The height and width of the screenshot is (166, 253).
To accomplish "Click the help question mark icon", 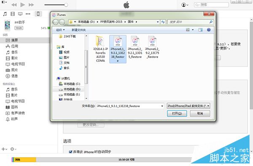I will (209, 30).
